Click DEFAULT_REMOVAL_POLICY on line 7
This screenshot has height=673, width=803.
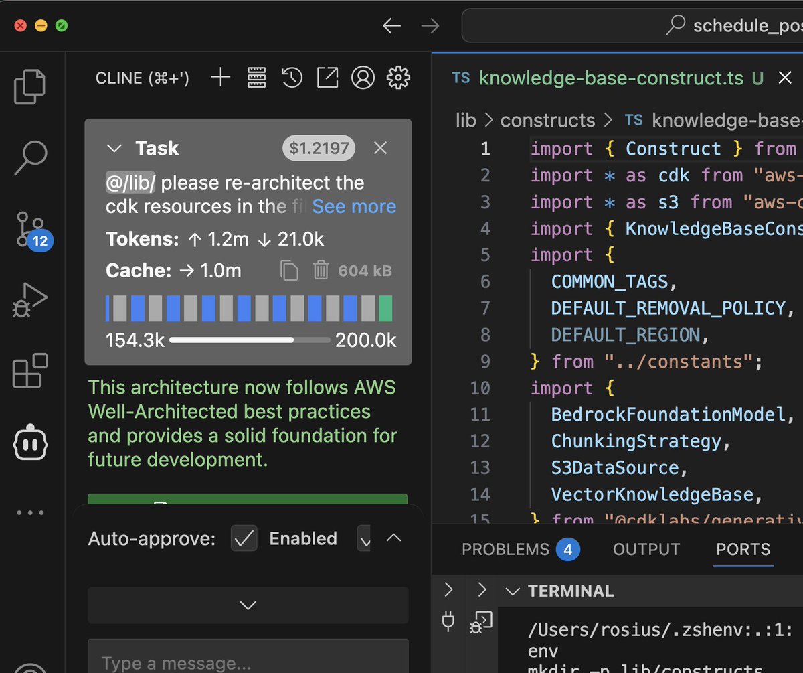668,308
